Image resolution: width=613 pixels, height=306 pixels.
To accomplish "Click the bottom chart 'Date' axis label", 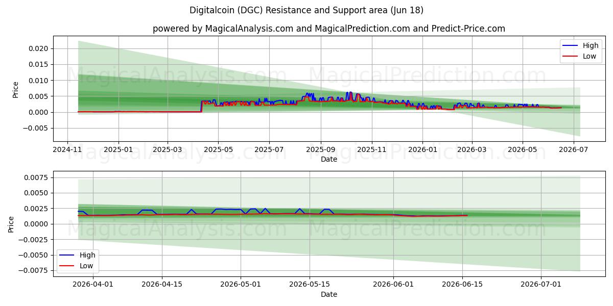I will 329,294.
